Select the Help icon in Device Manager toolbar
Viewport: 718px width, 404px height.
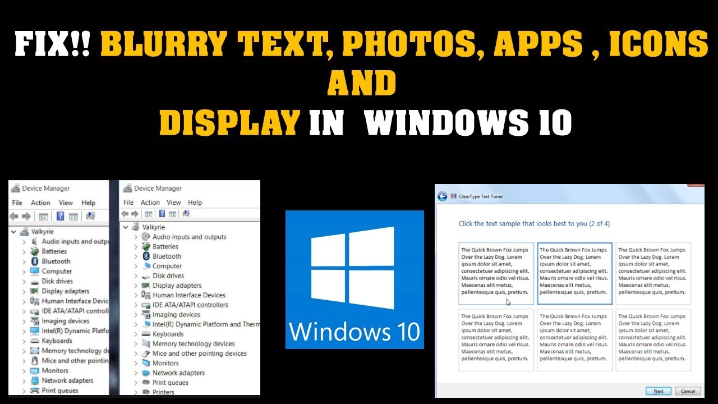pyautogui.click(x=163, y=214)
